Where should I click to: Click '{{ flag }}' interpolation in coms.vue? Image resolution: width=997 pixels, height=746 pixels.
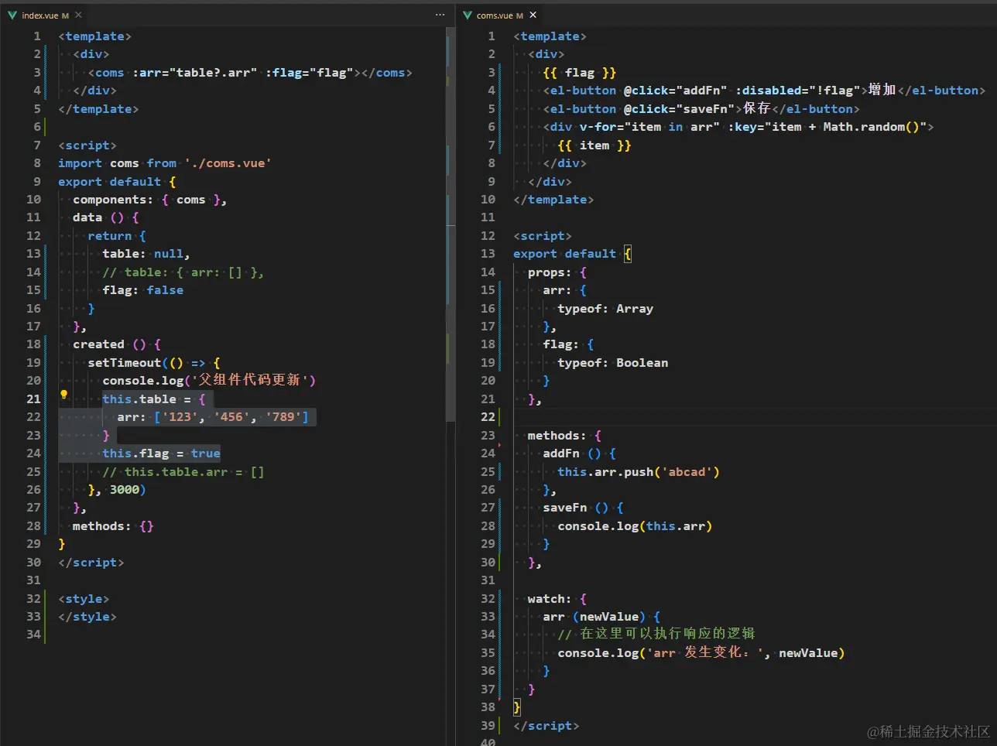tap(580, 73)
